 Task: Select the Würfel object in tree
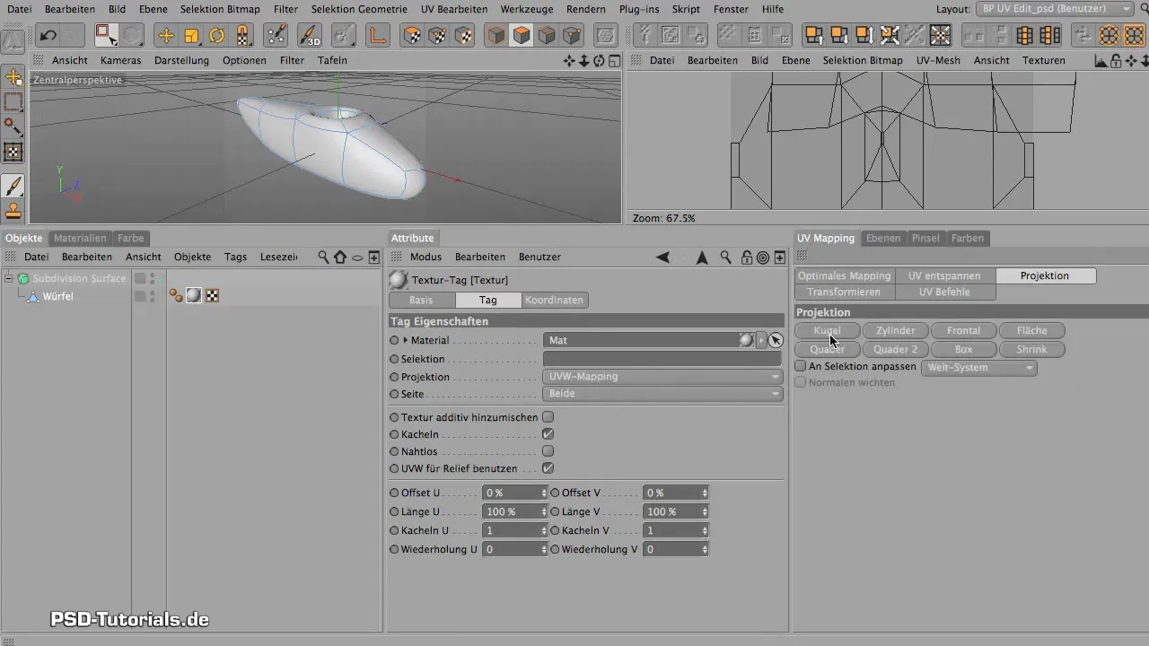pyautogui.click(x=58, y=296)
